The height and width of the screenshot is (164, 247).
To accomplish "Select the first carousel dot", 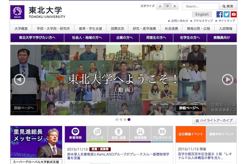I will pyautogui.click(x=117, y=120).
